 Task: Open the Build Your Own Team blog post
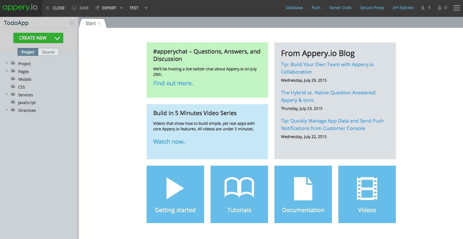coord(327,68)
